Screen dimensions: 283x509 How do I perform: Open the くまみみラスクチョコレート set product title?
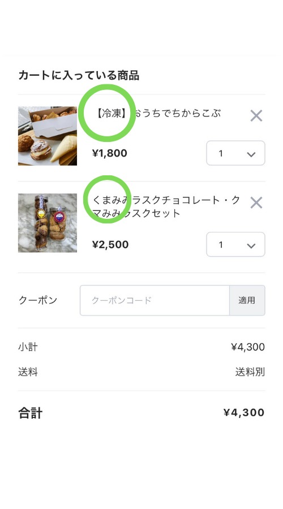166,206
